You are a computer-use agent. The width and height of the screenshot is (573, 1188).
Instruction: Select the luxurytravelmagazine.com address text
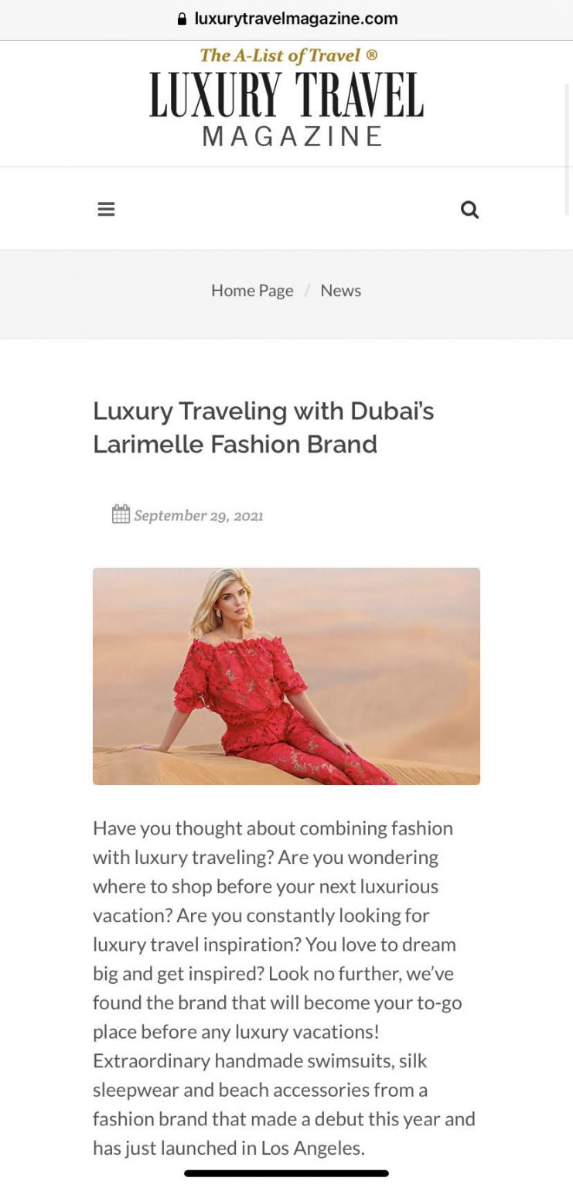[296, 19]
